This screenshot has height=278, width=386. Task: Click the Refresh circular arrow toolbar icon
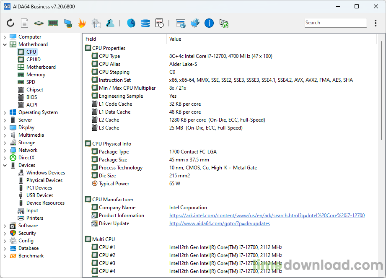coord(10,23)
